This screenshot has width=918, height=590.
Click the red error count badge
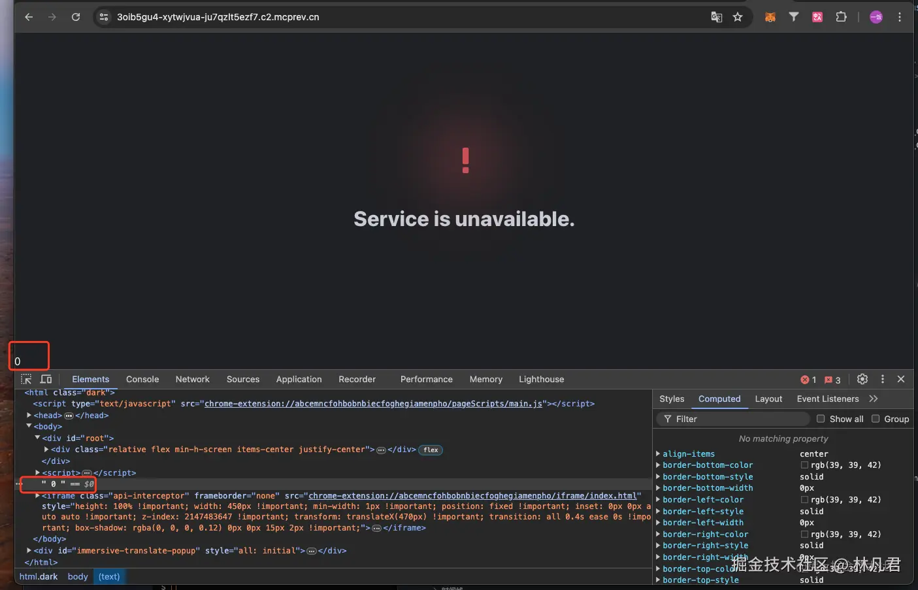[808, 380]
